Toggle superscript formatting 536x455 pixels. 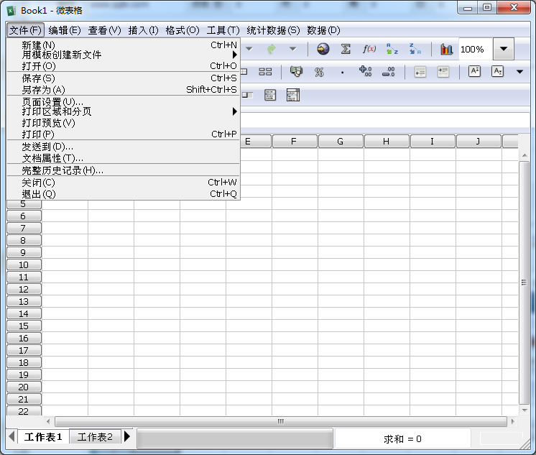474,72
